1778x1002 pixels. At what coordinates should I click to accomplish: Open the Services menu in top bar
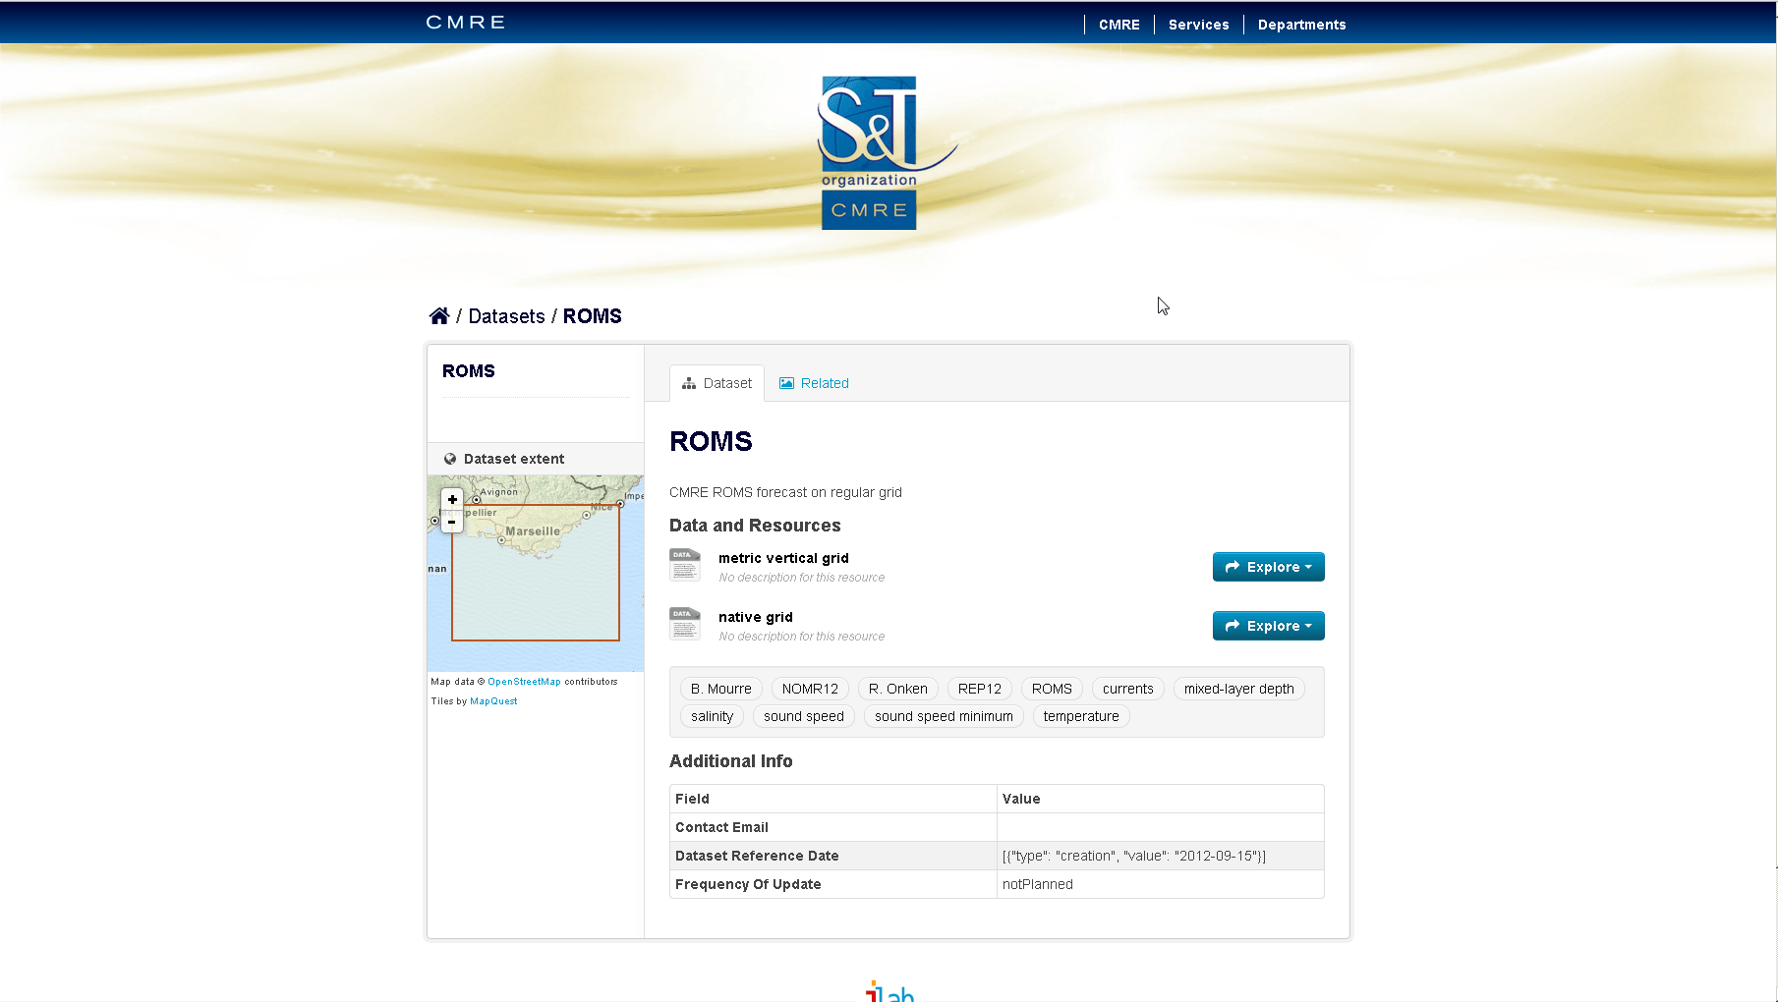[1198, 25]
